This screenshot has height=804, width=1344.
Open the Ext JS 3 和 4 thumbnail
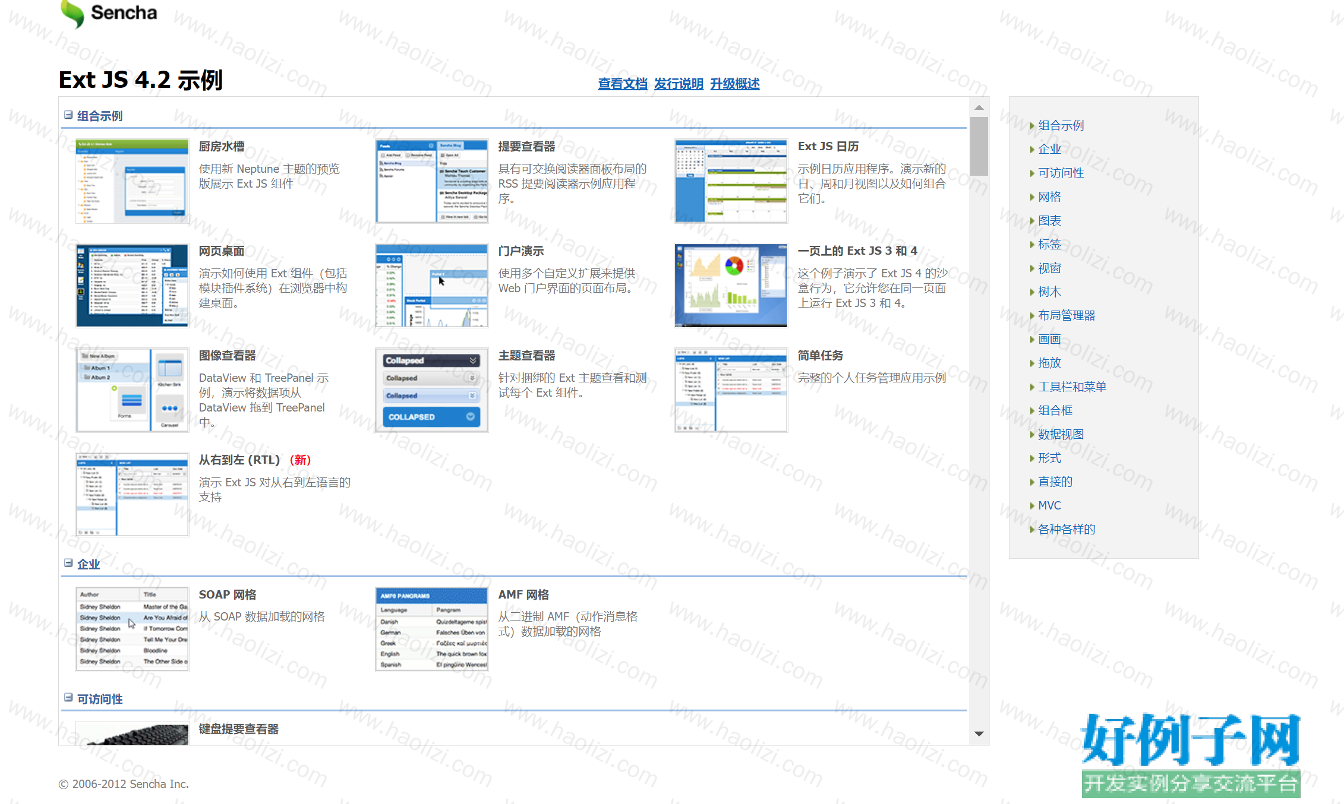pos(731,286)
